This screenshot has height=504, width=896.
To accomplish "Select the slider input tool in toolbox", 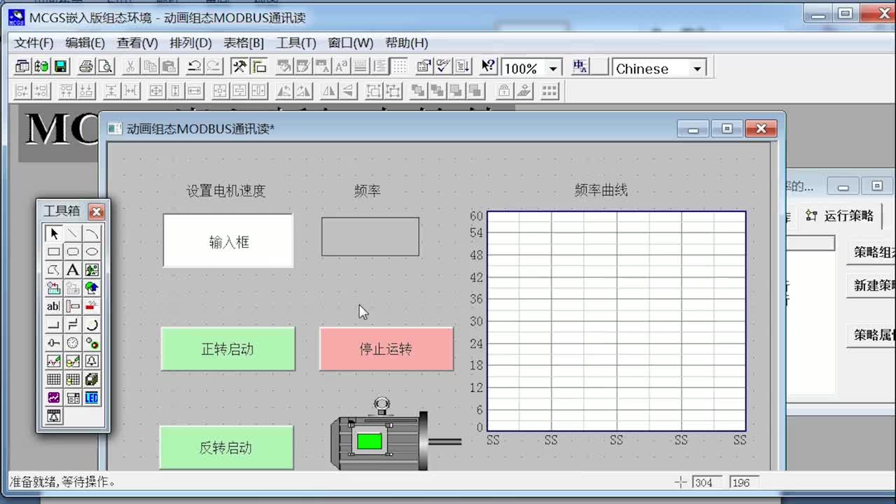I will coord(54,343).
